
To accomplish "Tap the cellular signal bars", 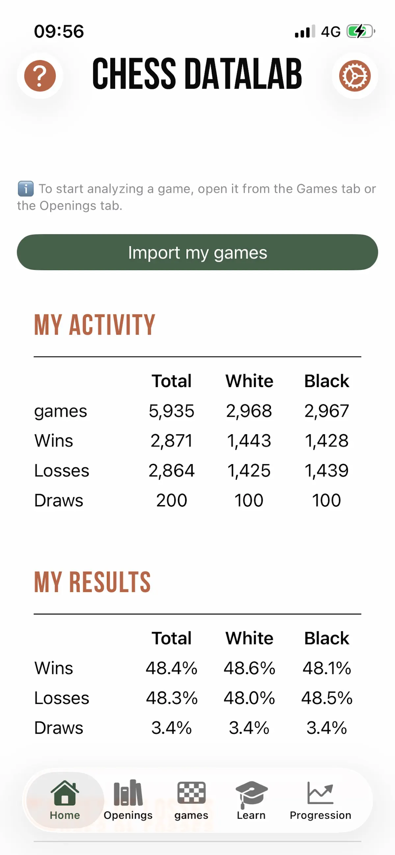I will [x=305, y=32].
